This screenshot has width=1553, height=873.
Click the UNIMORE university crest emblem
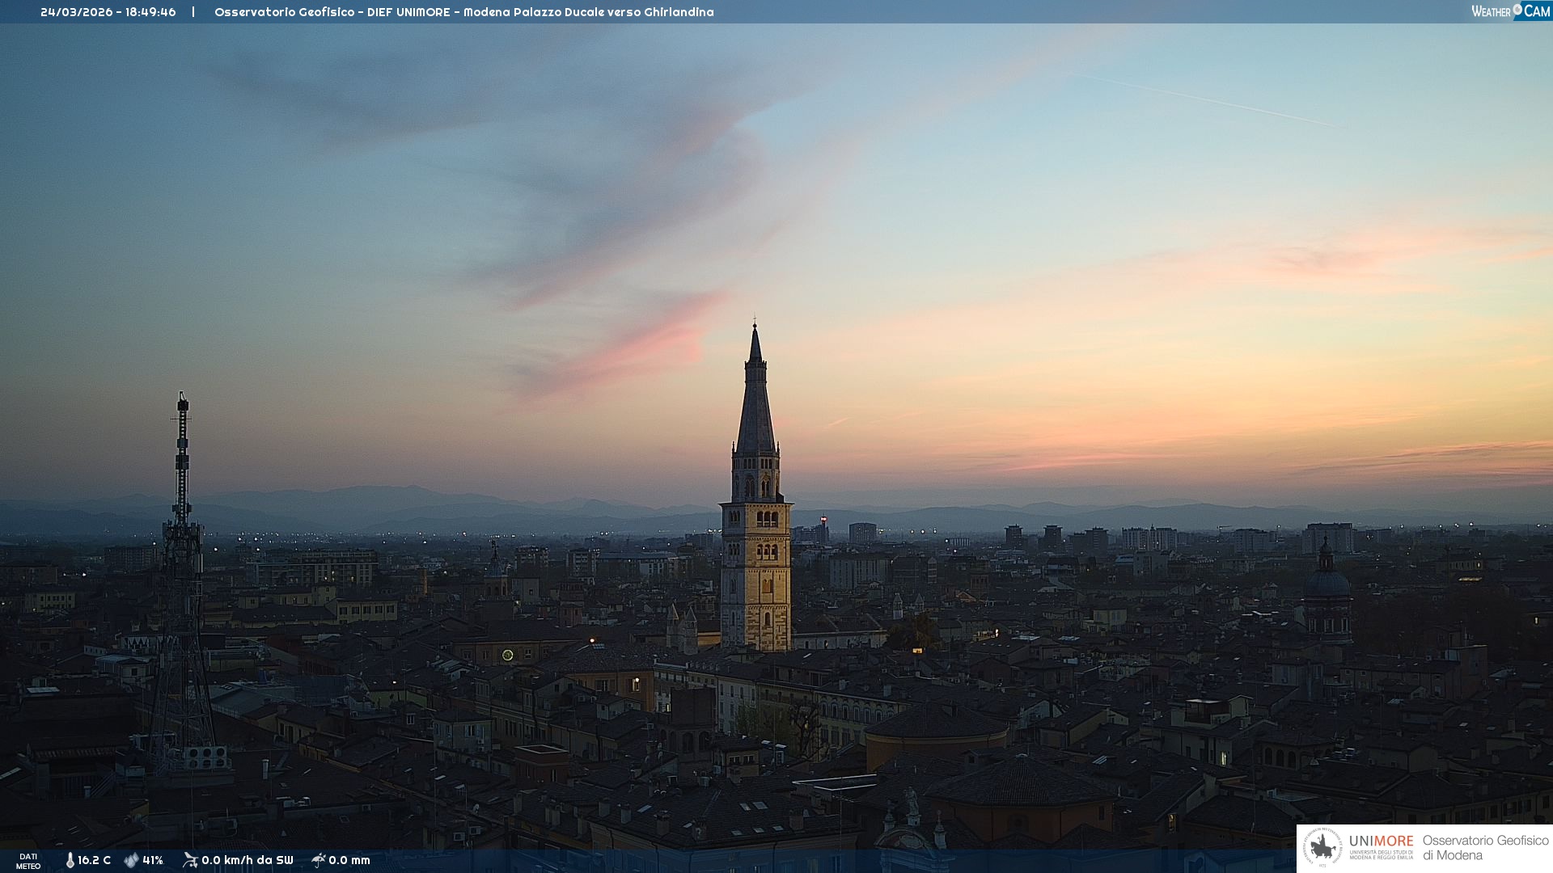[1322, 848]
